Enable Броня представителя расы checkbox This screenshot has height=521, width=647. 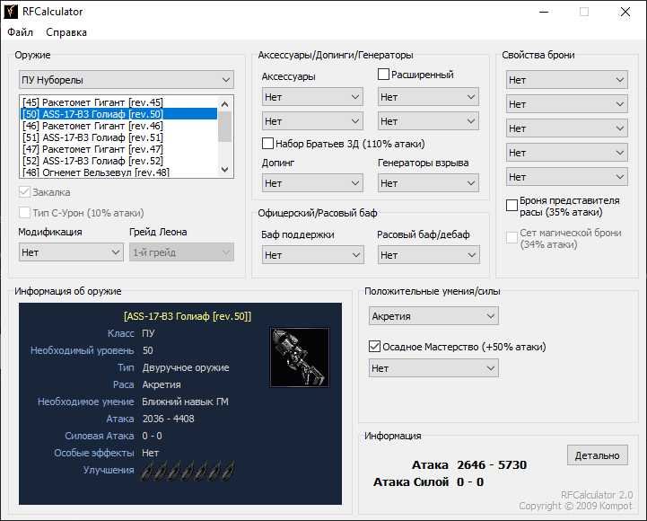pos(512,206)
